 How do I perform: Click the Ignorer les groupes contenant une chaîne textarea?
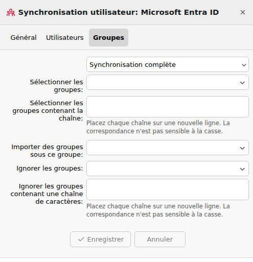(168, 189)
